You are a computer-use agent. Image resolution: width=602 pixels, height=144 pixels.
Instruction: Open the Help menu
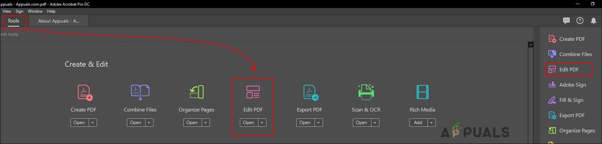coord(51,11)
